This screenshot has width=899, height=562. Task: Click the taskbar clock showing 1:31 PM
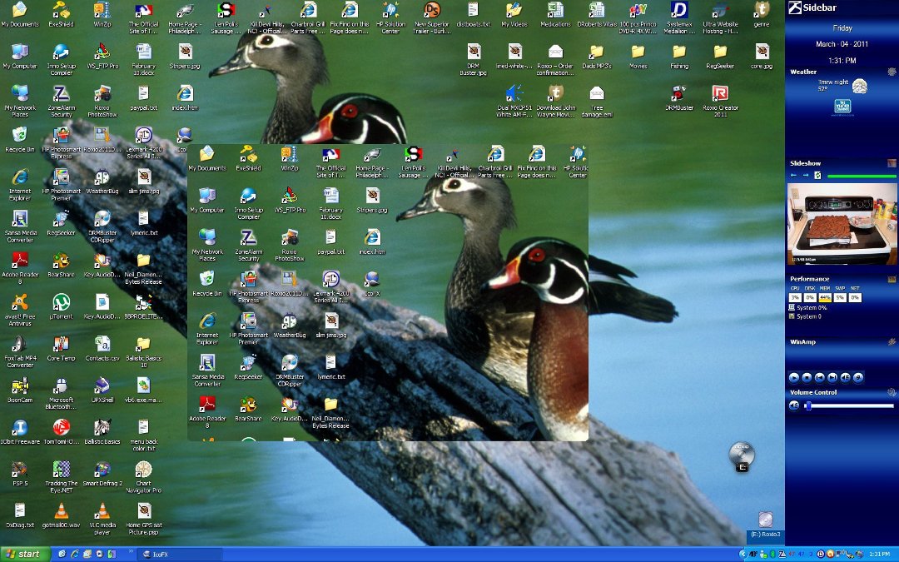(x=880, y=554)
